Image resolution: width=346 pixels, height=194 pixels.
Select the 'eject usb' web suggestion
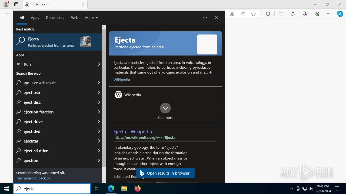pyautogui.click(x=54, y=92)
